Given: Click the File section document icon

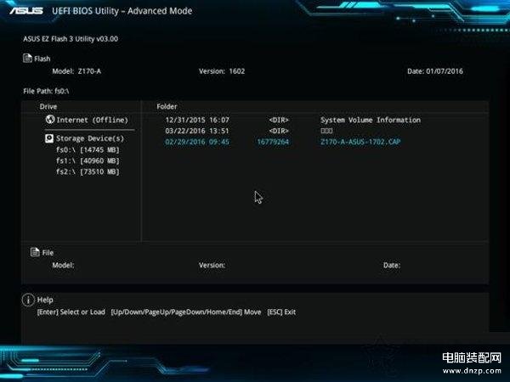Looking at the screenshot, I should tap(35, 252).
